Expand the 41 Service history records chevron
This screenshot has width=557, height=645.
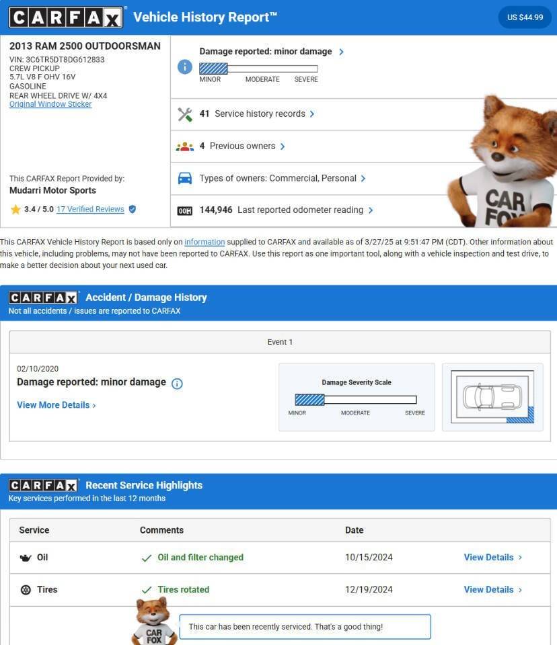coord(312,114)
